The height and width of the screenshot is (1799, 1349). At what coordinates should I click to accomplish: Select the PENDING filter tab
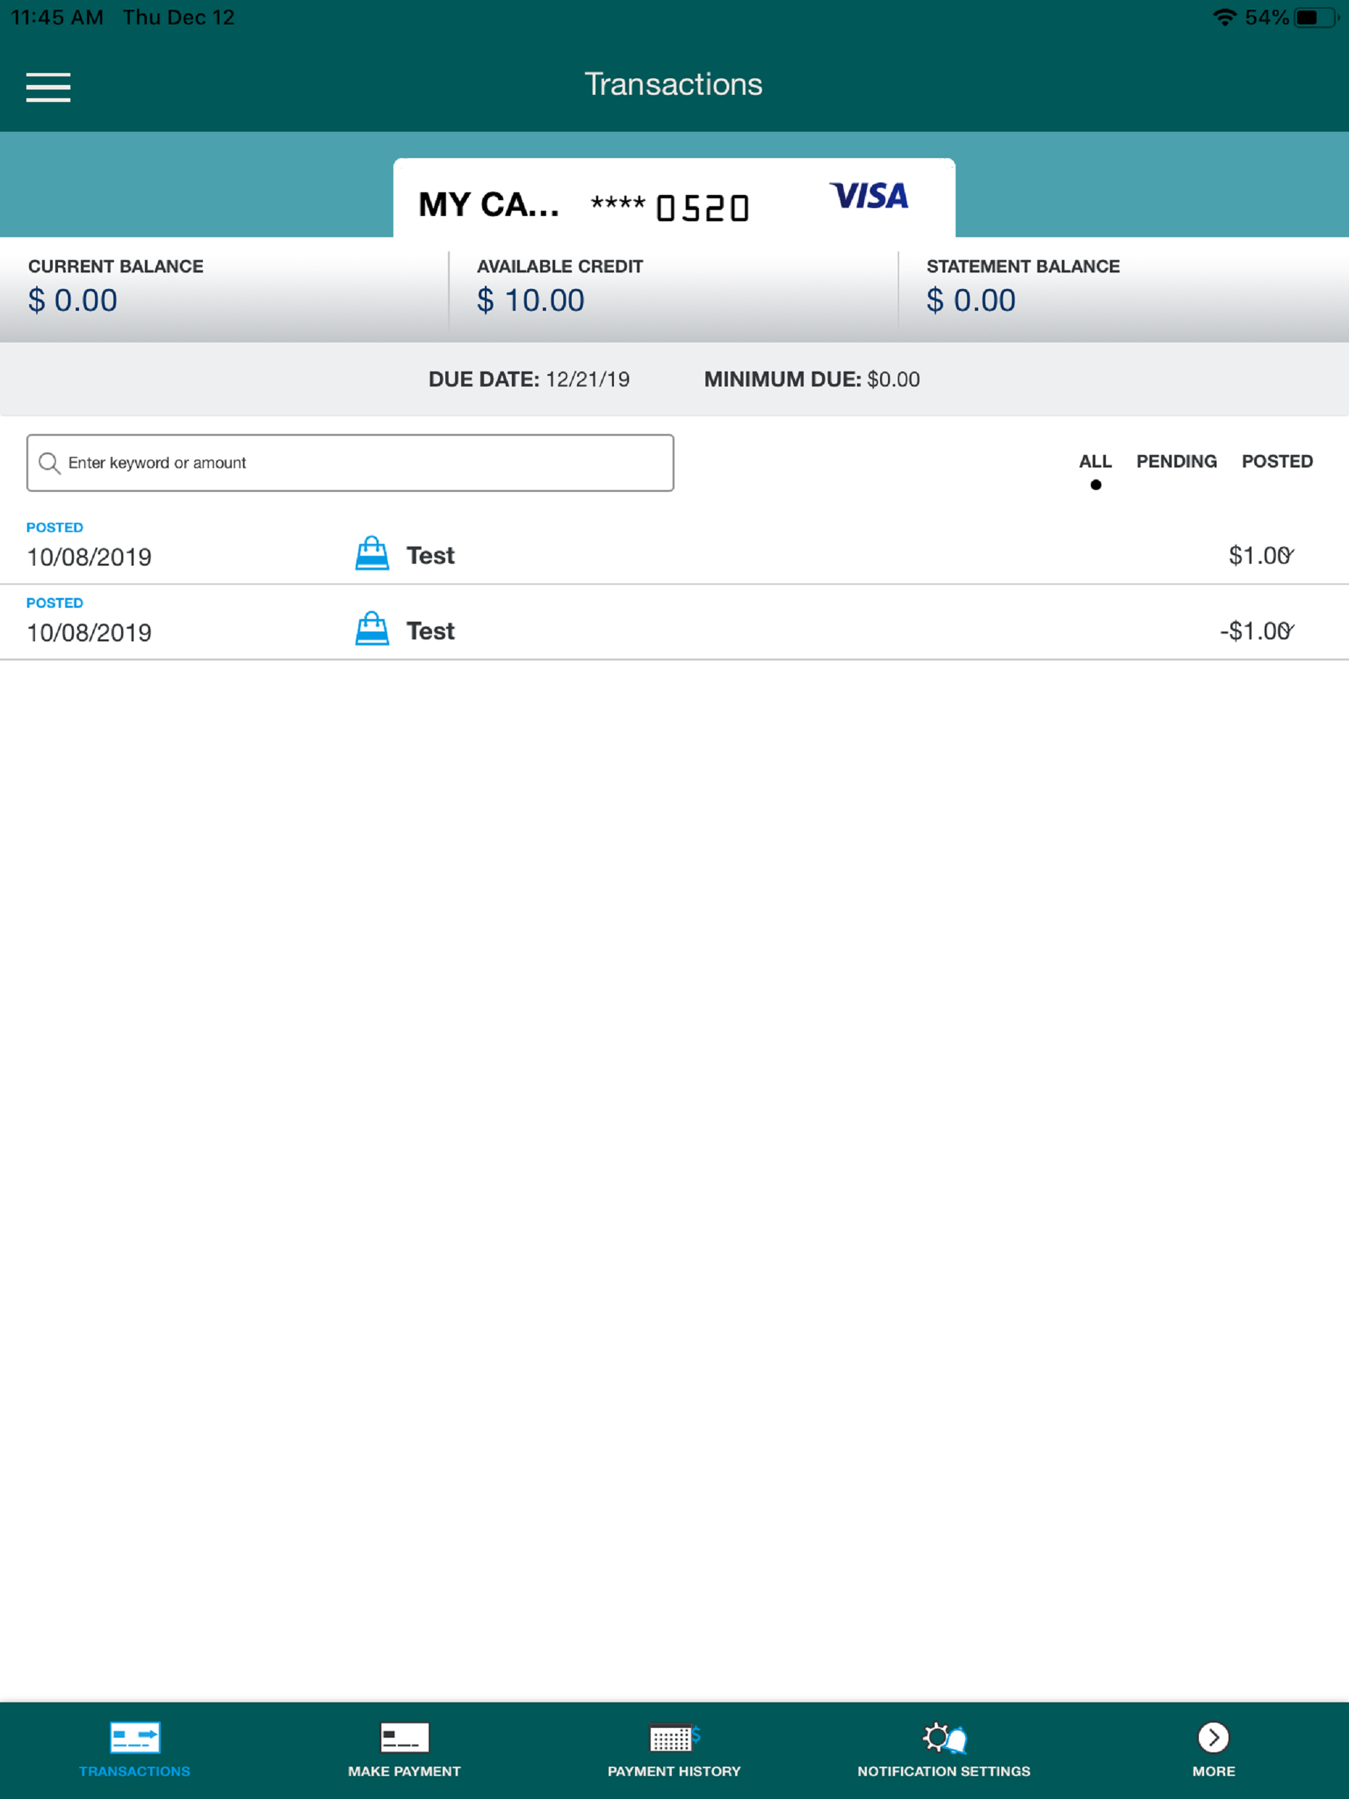pyautogui.click(x=1176, y=461)
